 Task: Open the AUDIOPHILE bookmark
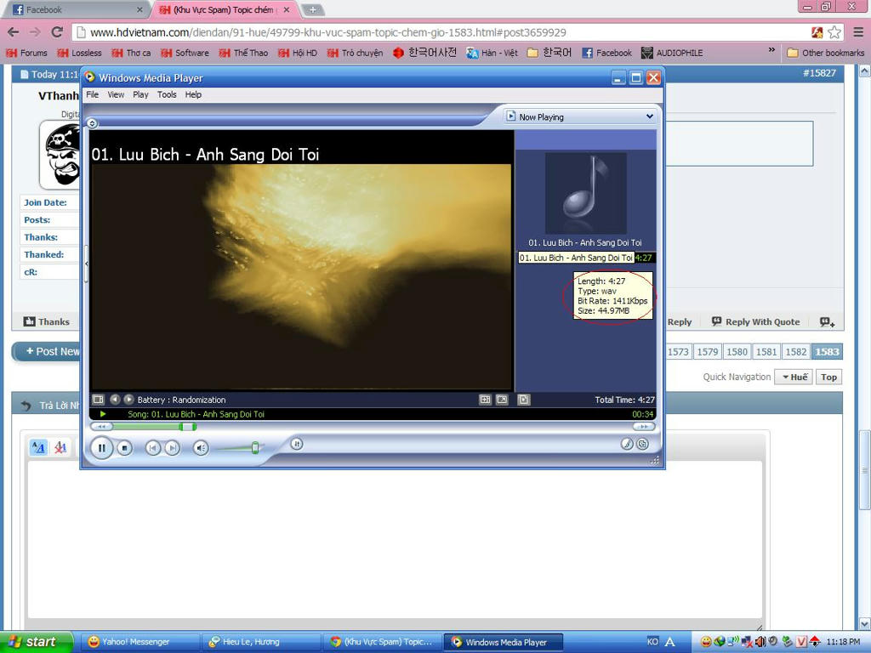tap(672, 53)
